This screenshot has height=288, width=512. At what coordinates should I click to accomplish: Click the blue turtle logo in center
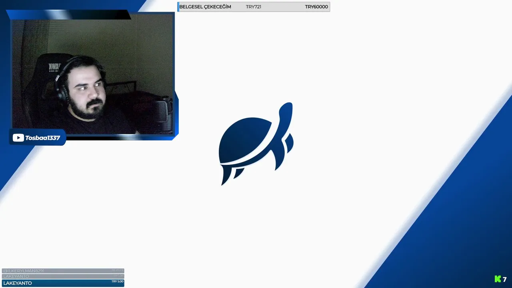tap(256, 144)
